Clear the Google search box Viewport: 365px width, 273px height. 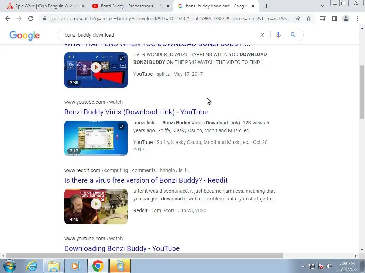click(x=262, y=35)
